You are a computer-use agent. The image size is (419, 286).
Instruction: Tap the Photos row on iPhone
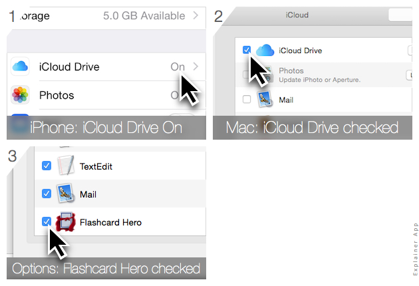pyautogui.click(x=106, y=95)
